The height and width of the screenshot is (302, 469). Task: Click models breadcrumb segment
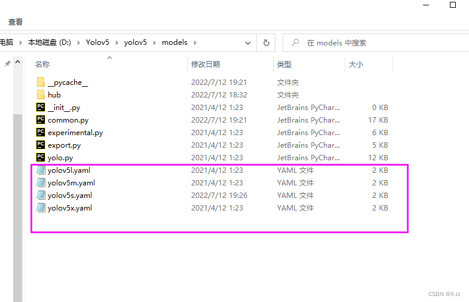click(x=174, y=42)
